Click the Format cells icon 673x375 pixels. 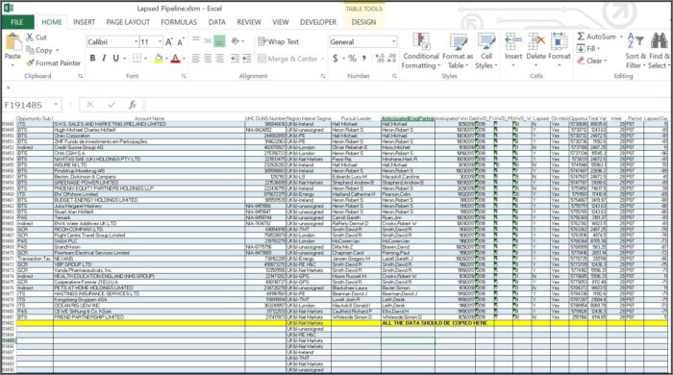click(x=560, y=41)
